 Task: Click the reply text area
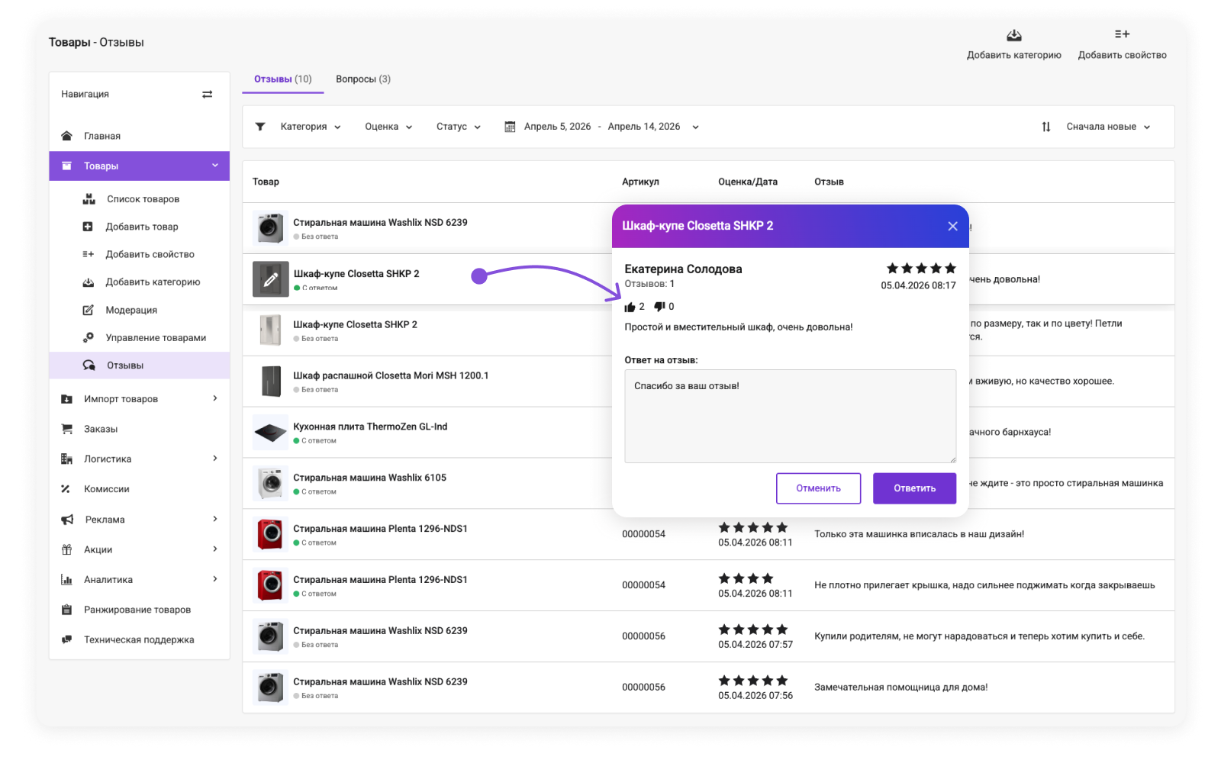(790, 416)
